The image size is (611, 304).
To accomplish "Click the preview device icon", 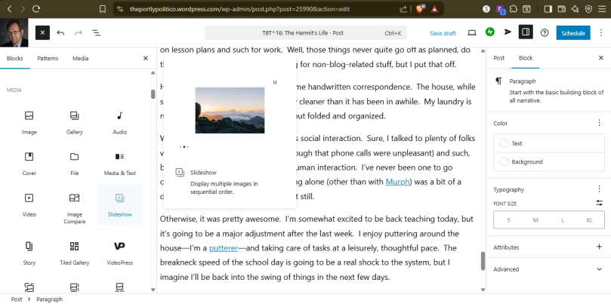I will coord(472,33).
